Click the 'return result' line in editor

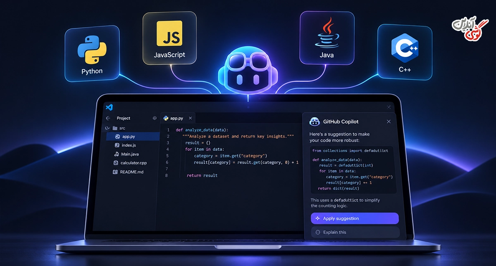click(x=202, y=176)
